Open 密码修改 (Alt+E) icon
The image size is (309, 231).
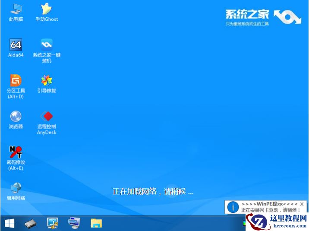[16, 158]
